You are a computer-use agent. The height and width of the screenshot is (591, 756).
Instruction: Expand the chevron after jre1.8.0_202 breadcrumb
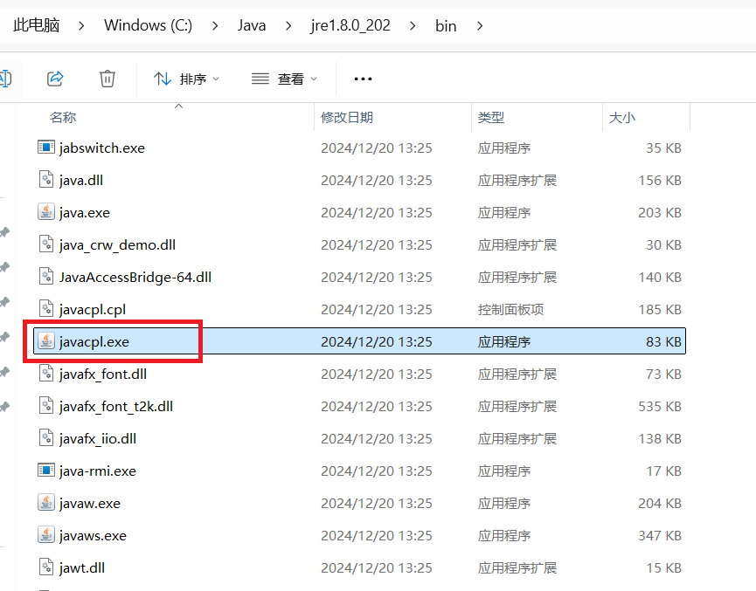point(413,25)
